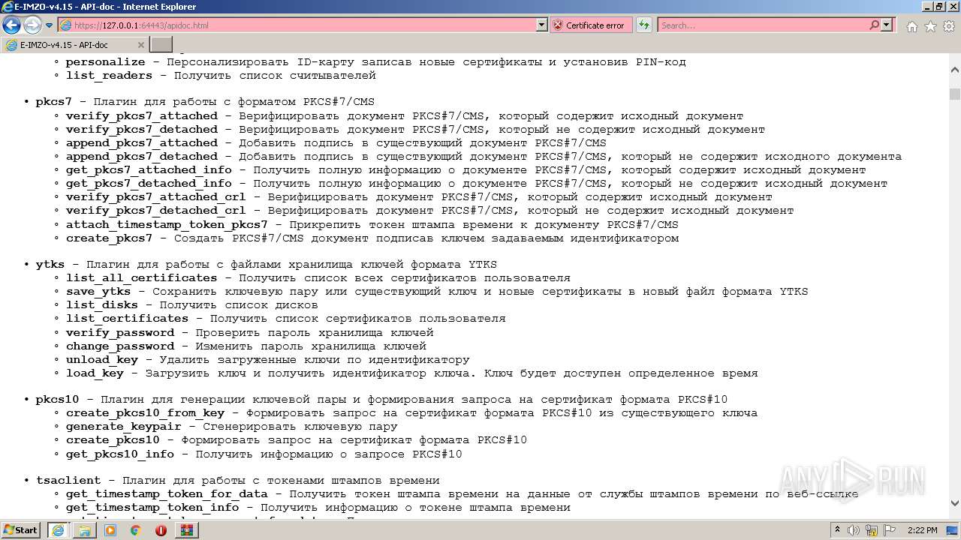Show hidden tray icons arrow
This screenshot has height=540, width=961.
point(837,530)
